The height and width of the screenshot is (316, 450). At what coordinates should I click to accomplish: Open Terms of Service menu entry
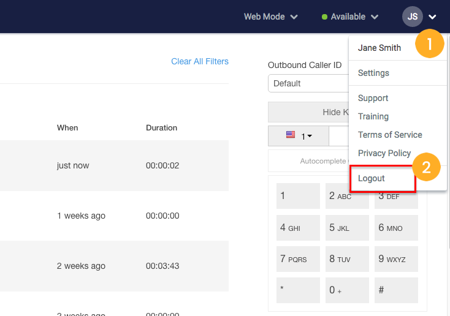pyautogui.click(x=390, y=135)
